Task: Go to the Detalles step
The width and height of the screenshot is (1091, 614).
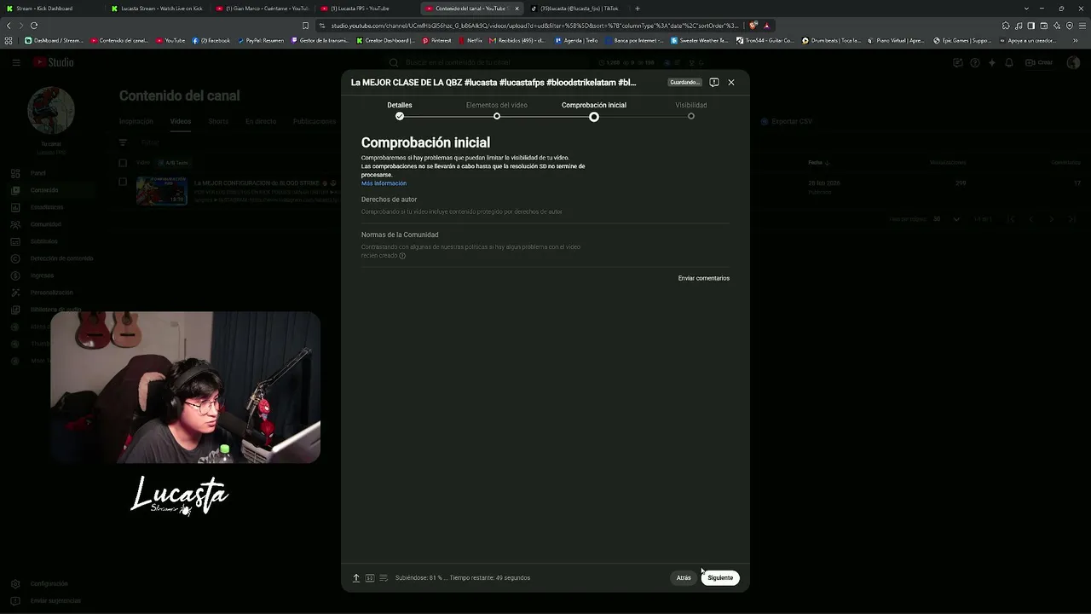Action: click(400, 110)
